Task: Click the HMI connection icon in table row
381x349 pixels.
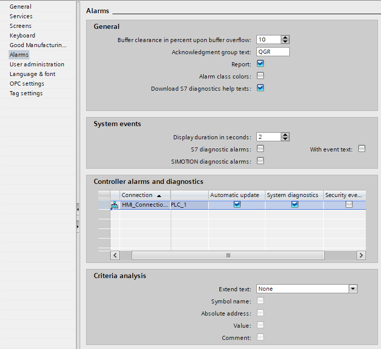Action: tap(115, 205)
